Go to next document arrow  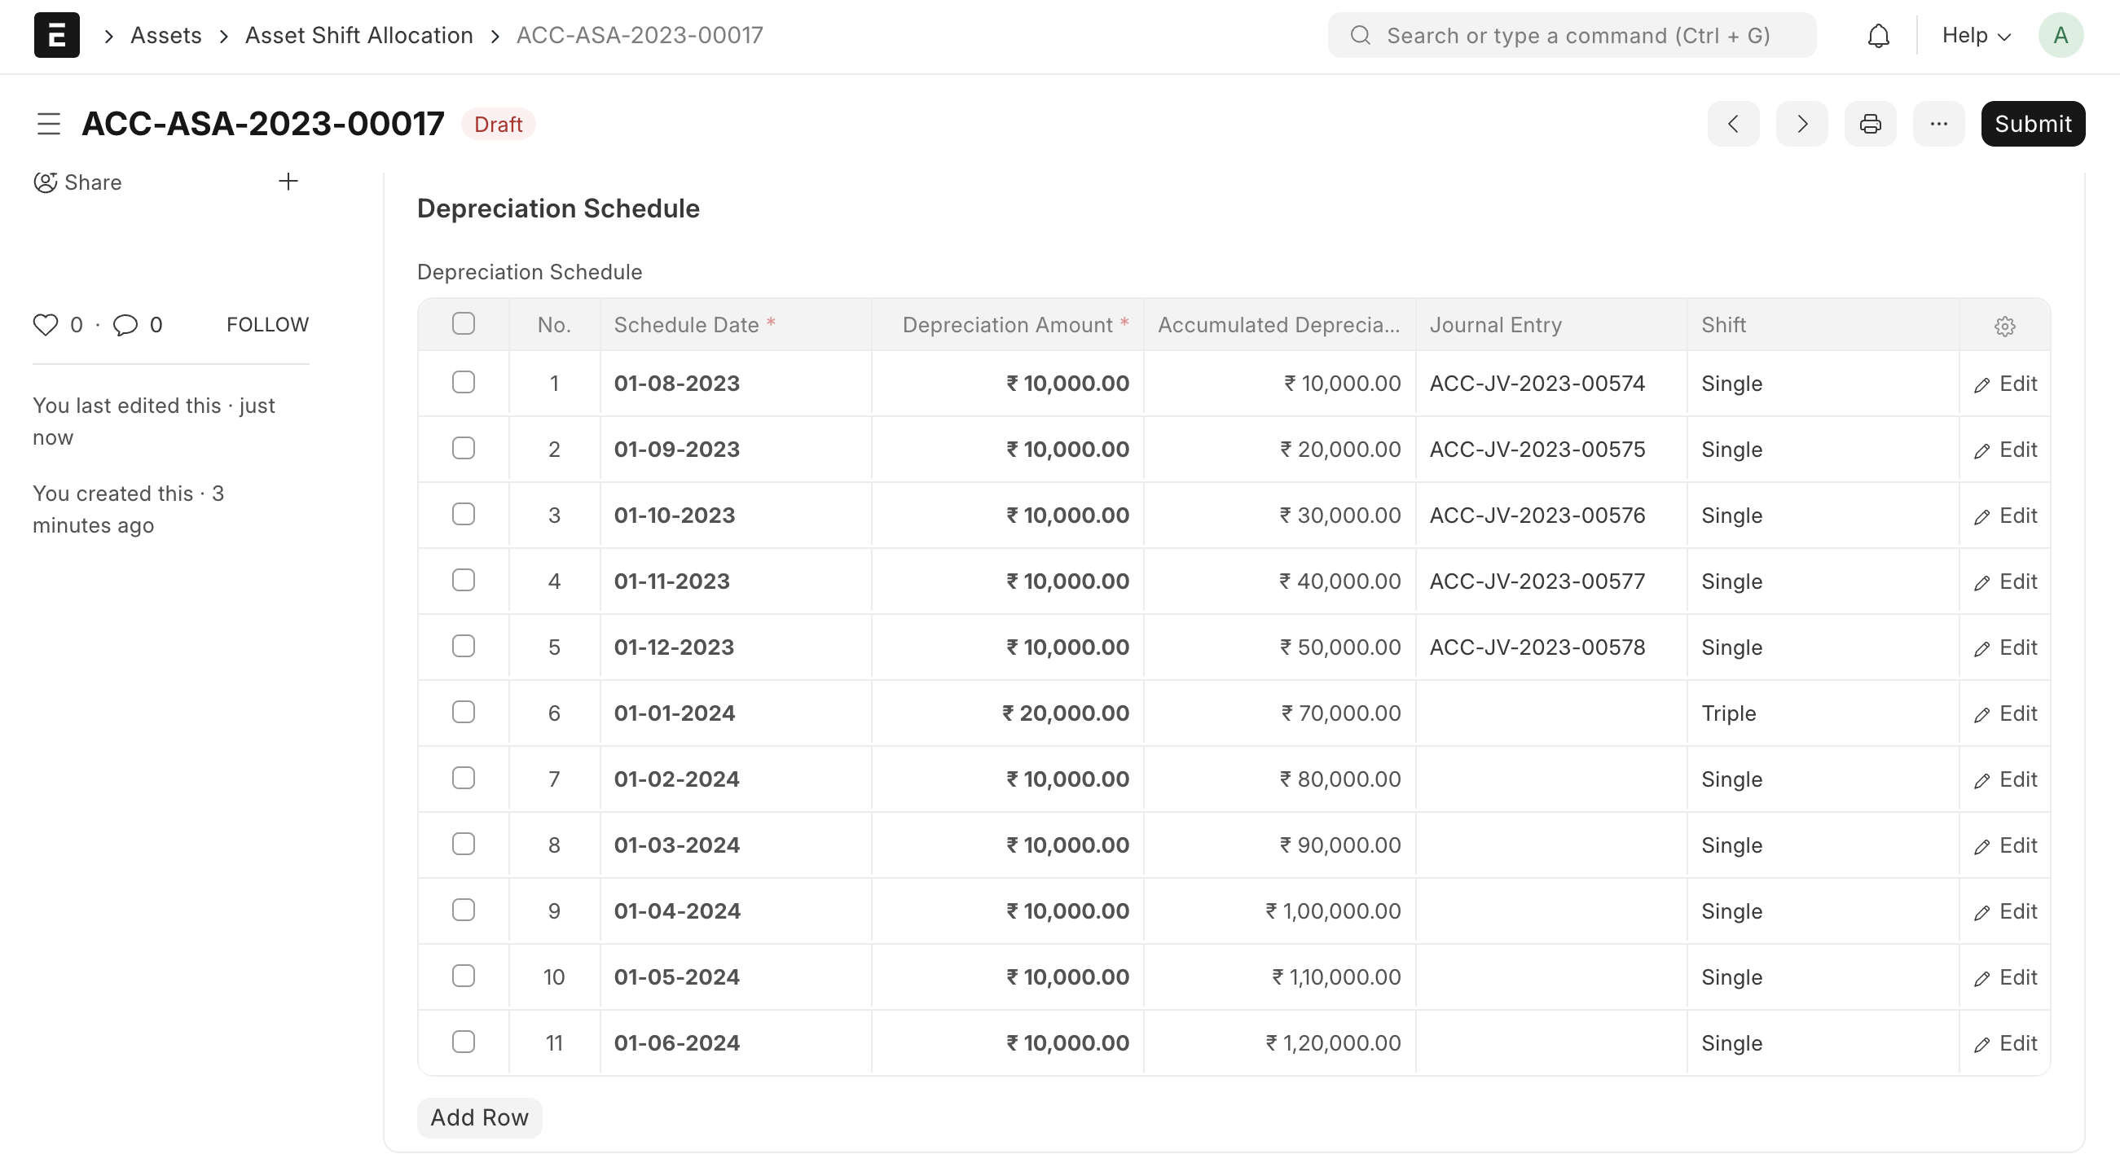pyautogui.click(x=1801, y=124)
